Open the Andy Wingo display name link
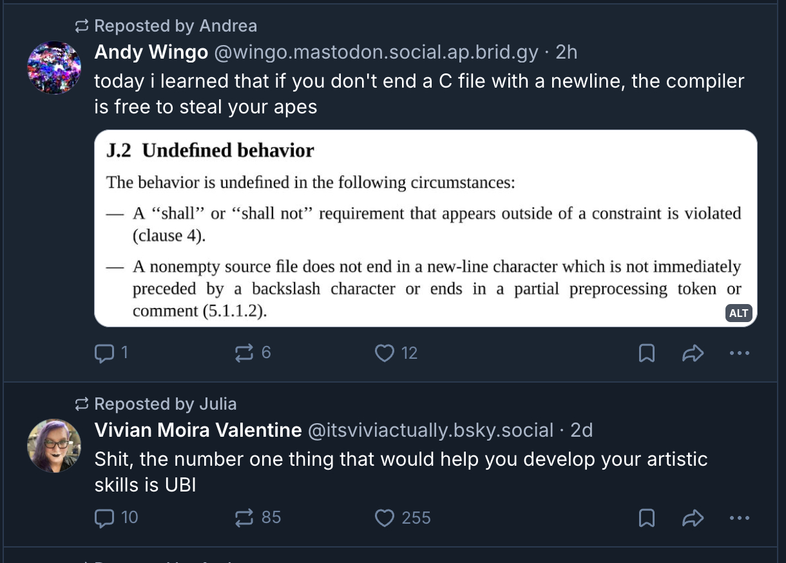The width and height of the screenshot is (786, 563). (151, 52)
